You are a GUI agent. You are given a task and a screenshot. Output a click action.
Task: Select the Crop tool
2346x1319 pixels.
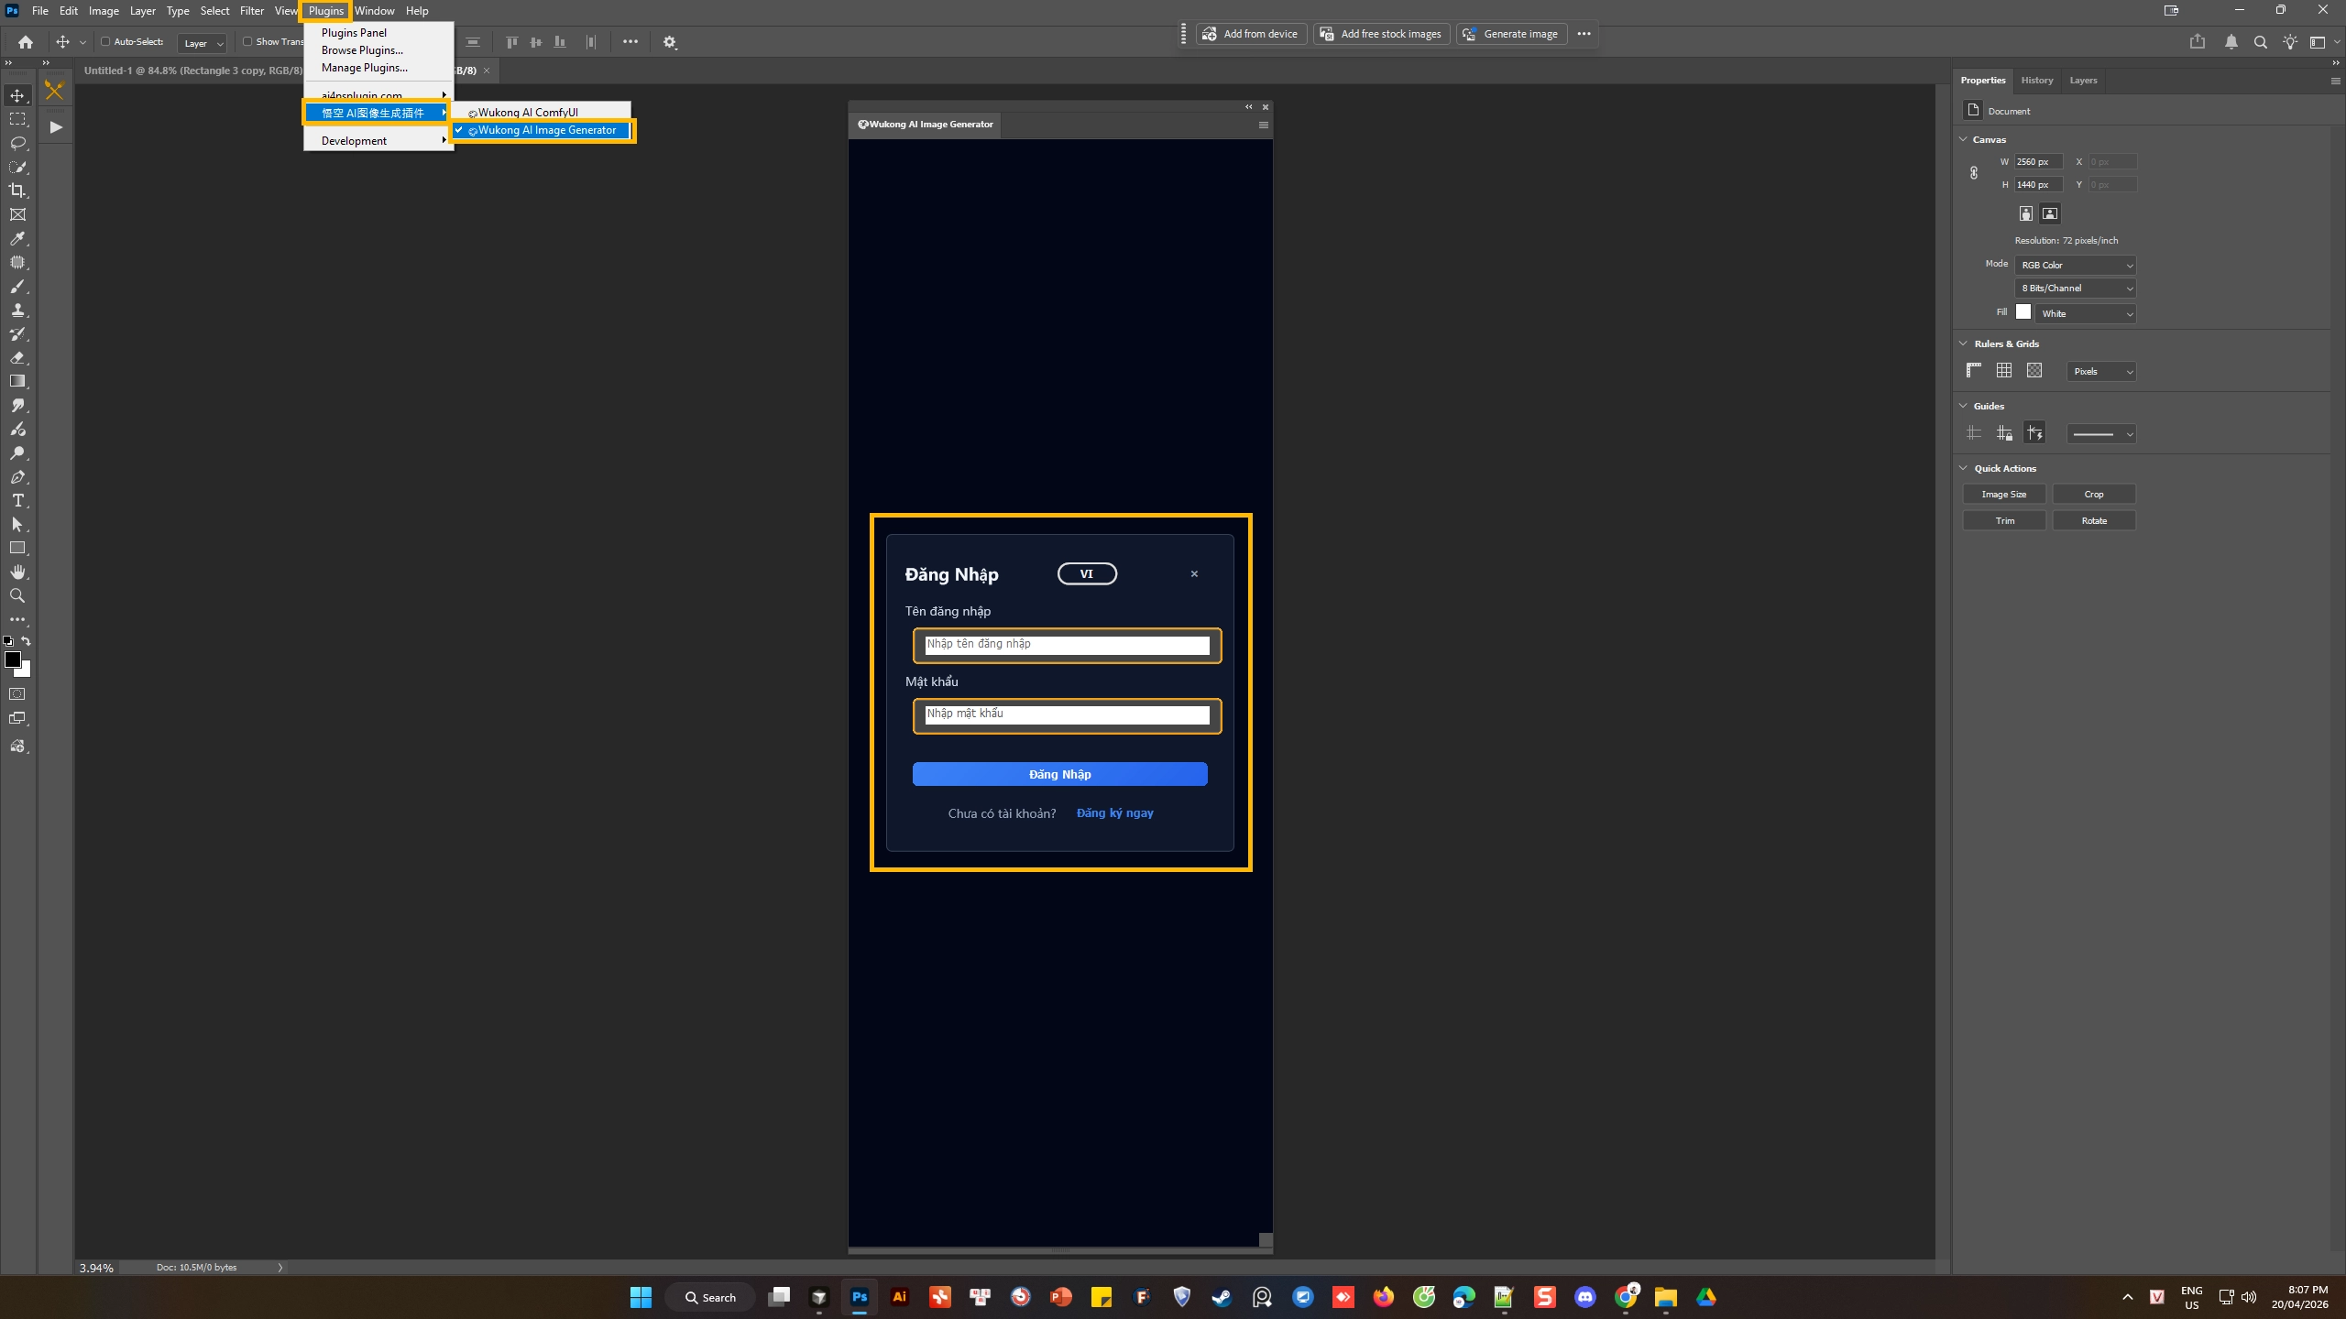click(x=17, y=191)
